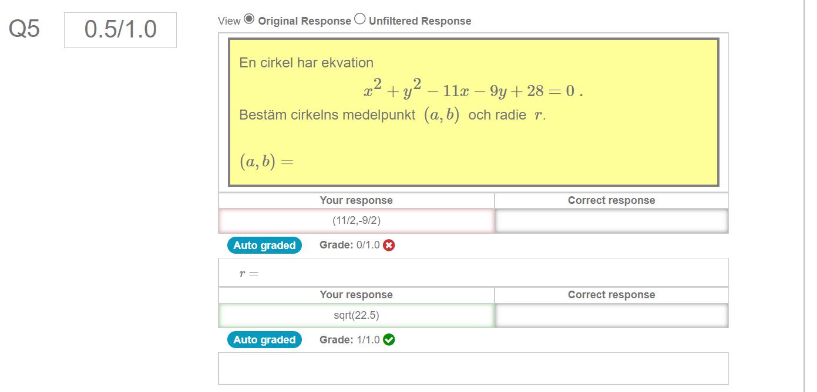The height and width of the screenshot is (392, 817).
Task: Click the 'Grade: 0/1.0' text
Action: 349,246
